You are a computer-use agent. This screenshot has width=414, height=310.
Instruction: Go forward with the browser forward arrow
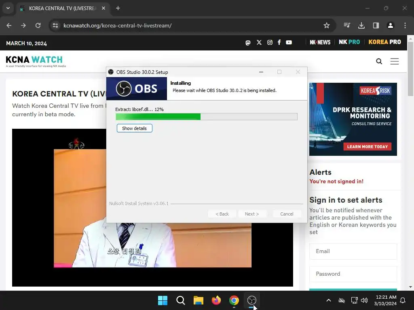23,25
